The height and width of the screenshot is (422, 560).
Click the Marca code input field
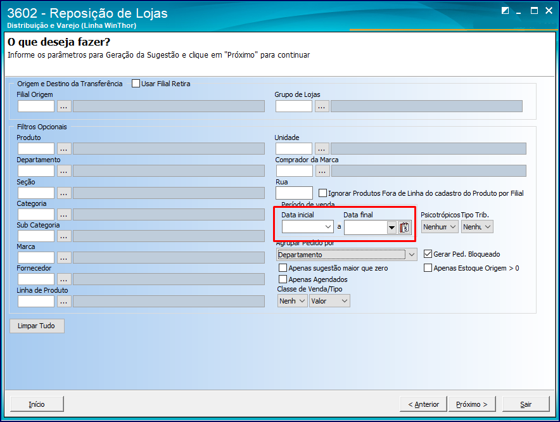(x=36, y=258)
